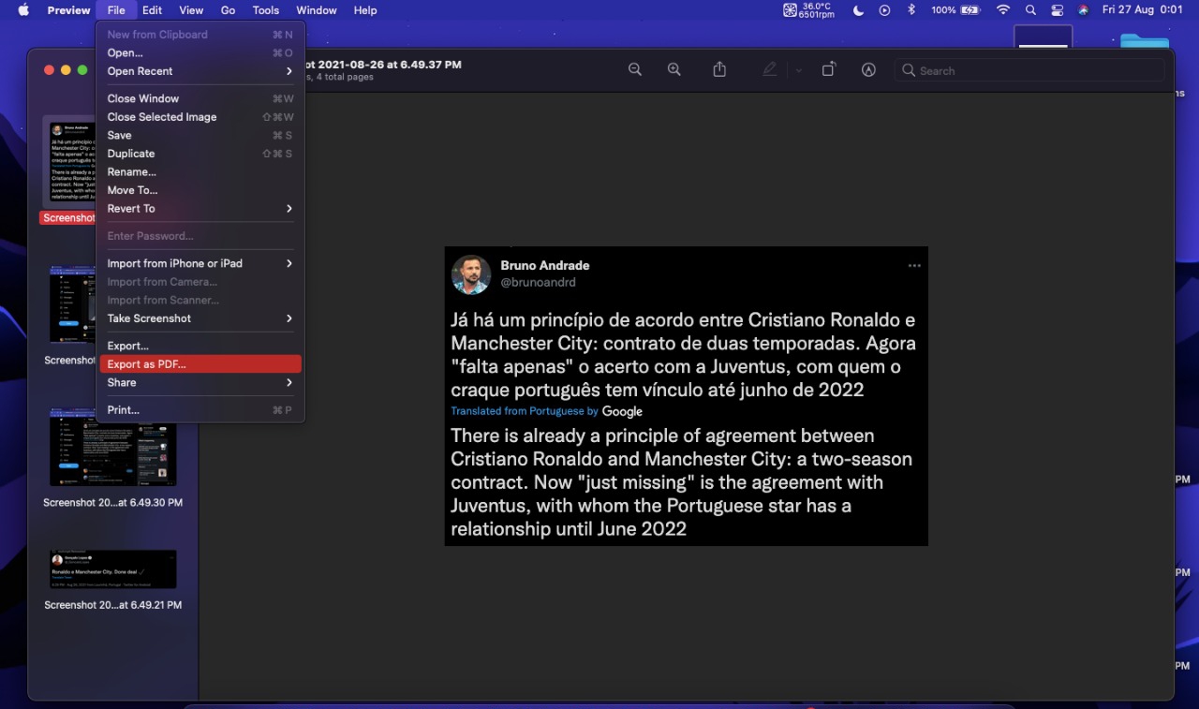Choose Close Selected Image
Viewport: 1199px width, 709px height.
[200, 117]
